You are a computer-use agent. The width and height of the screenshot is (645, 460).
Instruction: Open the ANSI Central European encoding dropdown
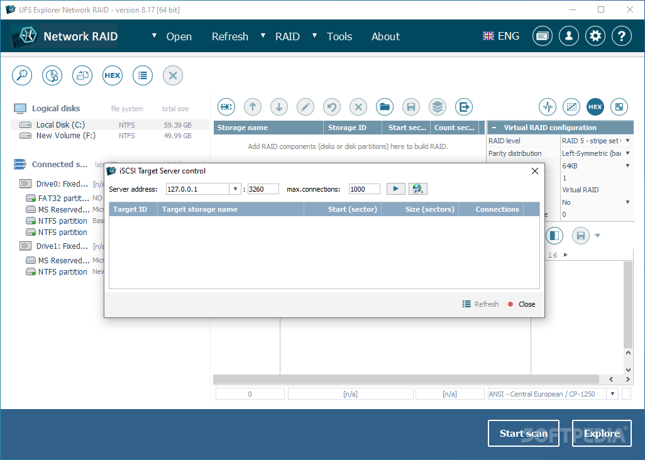tap(612, 394)
